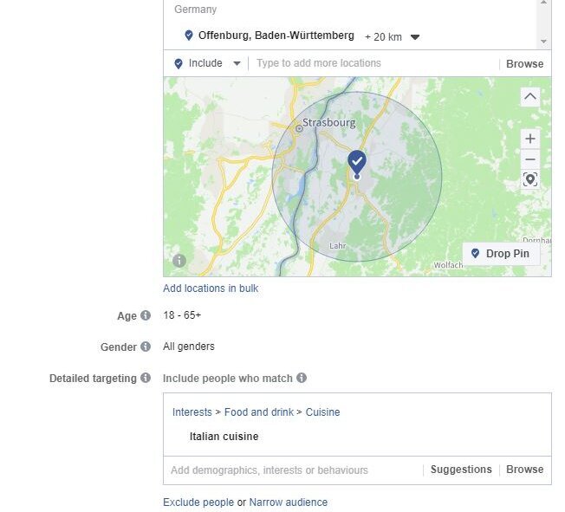The image size is (565, 512).
Task: Click the Detailed targeting info icon
Action: click(146, 379)
